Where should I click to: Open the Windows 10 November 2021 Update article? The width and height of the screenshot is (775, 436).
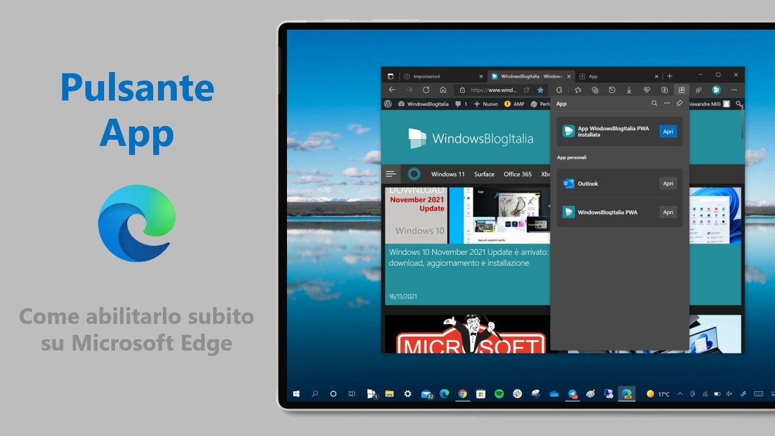[468, 257]
